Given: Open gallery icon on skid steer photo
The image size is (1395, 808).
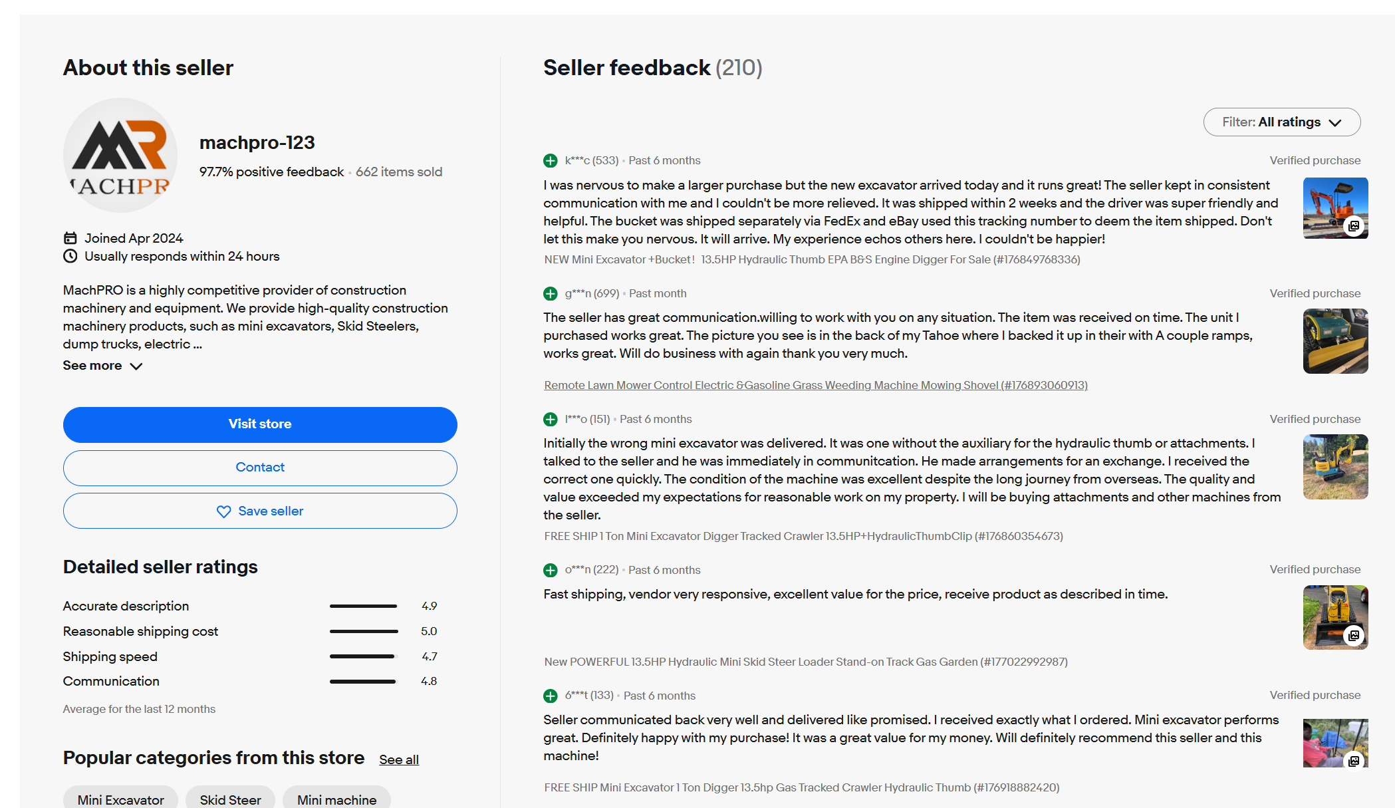Looking at the screenshot, I should pos(1354,636).
